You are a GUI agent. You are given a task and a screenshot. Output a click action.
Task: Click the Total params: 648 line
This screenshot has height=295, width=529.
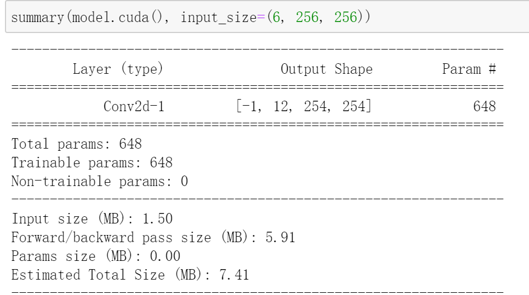pos(76,144)
